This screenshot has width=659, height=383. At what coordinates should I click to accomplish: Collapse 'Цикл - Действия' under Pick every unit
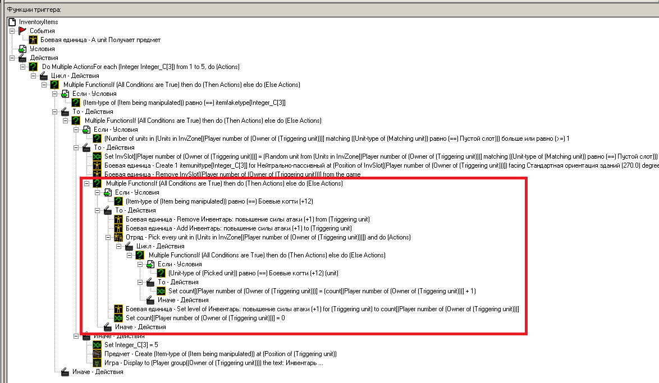(x=118, y=246)
